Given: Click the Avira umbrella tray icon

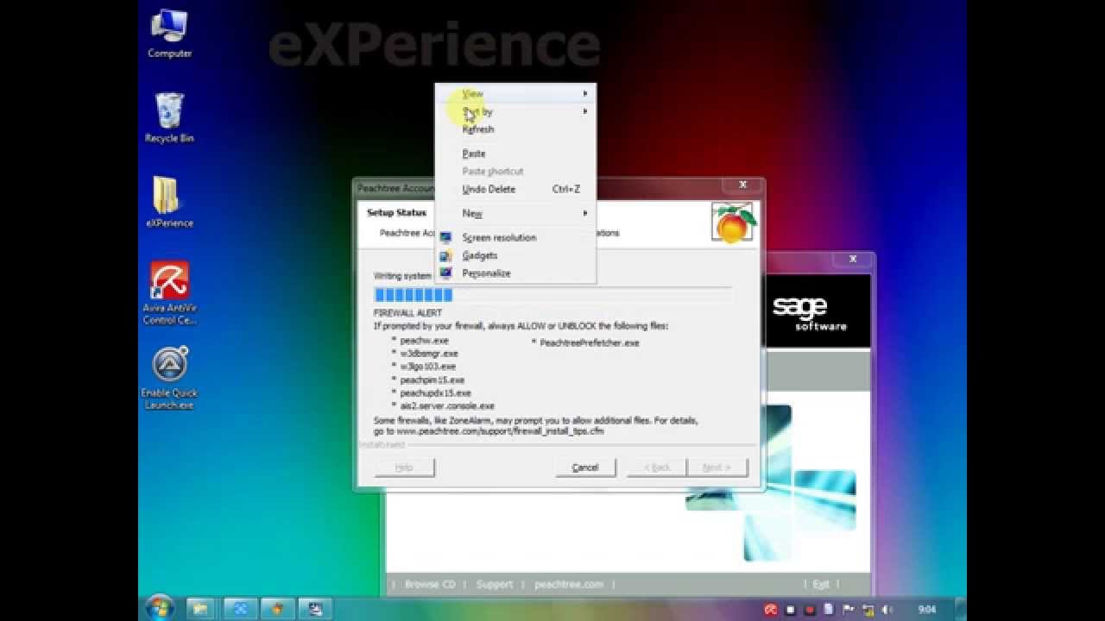Looking at the screenshot, I should click(771, 610).
